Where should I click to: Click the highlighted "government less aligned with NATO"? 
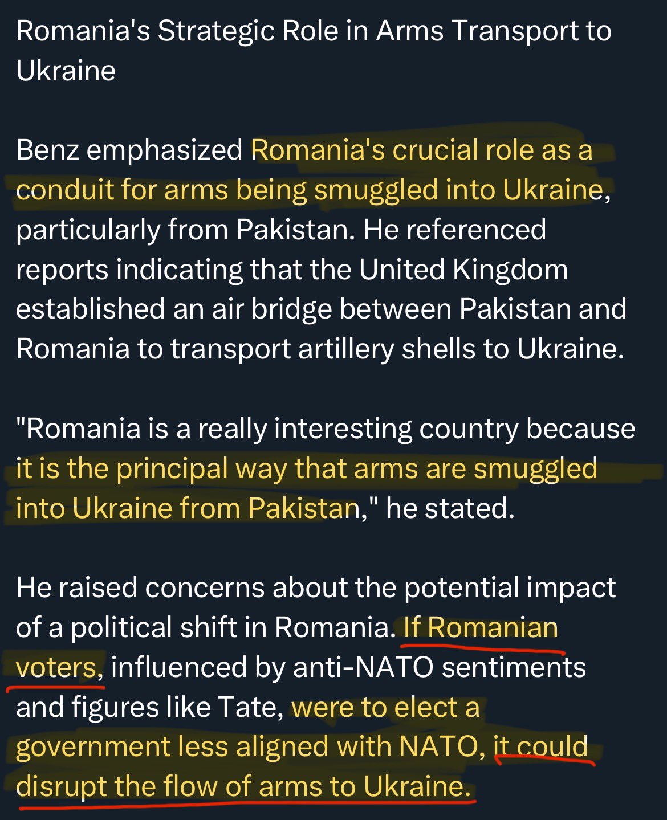[246, 747]
